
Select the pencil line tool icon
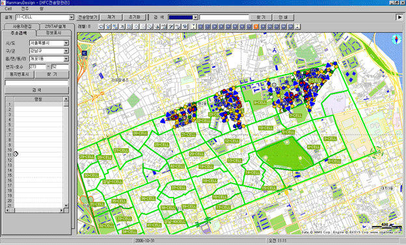pyautogui.click(x=171, y=27)
